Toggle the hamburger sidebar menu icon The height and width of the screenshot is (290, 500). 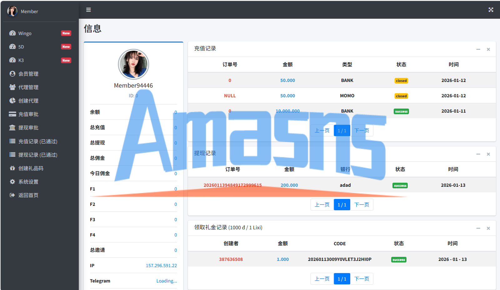[x=88, y=10]
